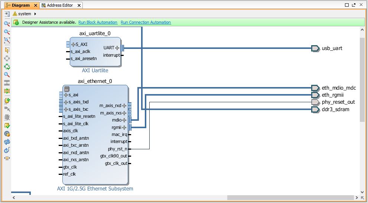Click the AXI Uartlite label
The width and height of the screenshot is (368, 203).
pos(95,70)
